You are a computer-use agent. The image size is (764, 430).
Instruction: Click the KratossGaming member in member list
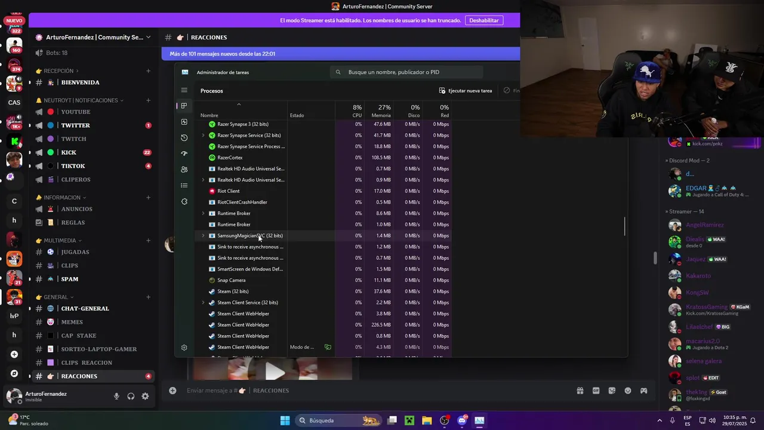point(710,309)
